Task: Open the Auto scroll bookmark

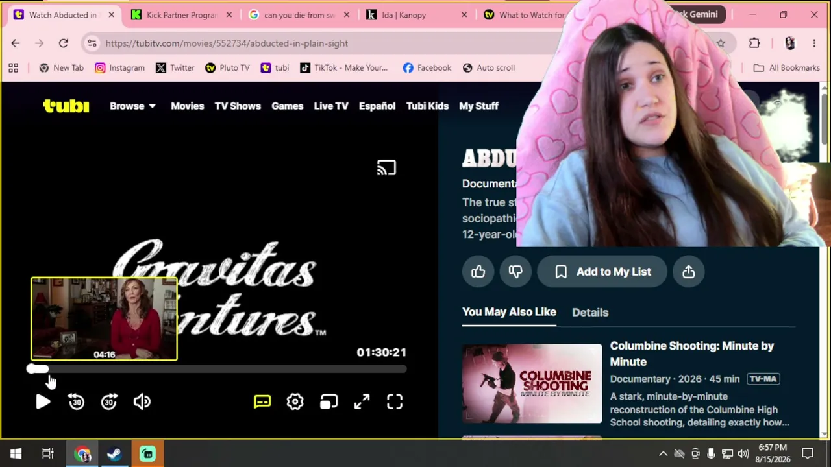Action: point(488,67)
